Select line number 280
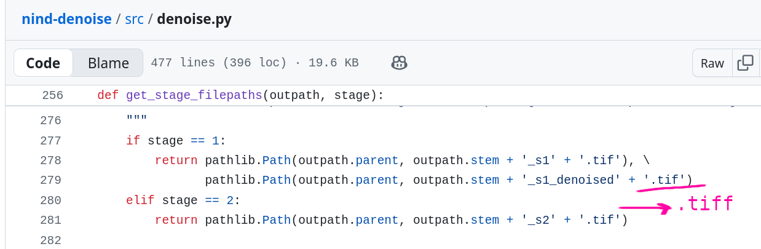 50,200
